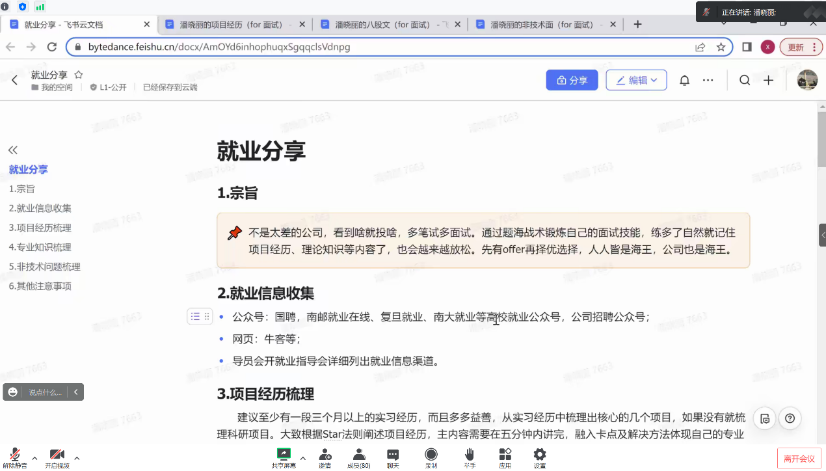826x471 pixels.
Task: Click the plus icon to create new
Action: (x=769, y=80)
